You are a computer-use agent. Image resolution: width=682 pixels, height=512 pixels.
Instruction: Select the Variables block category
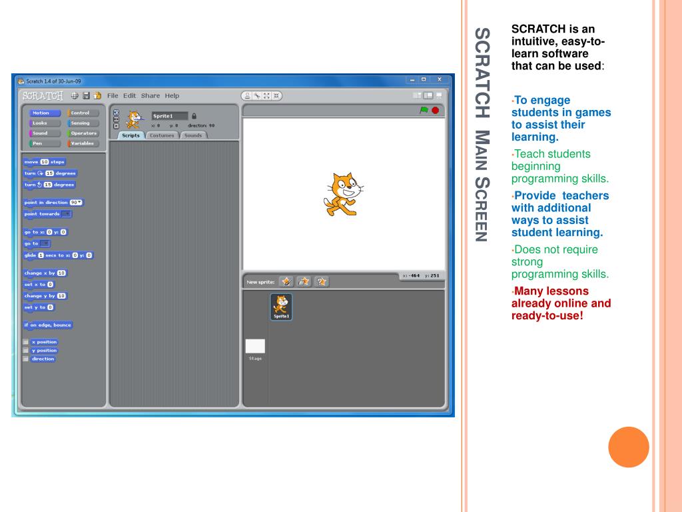pos(83,143)
